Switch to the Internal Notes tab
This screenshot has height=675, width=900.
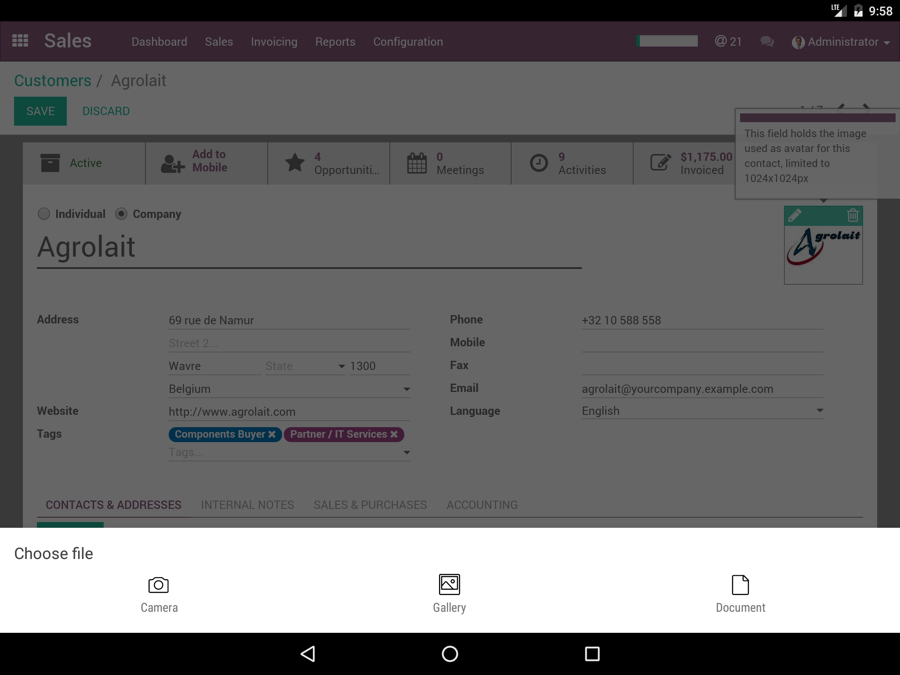pyautogui.click(x=247, y=505)
